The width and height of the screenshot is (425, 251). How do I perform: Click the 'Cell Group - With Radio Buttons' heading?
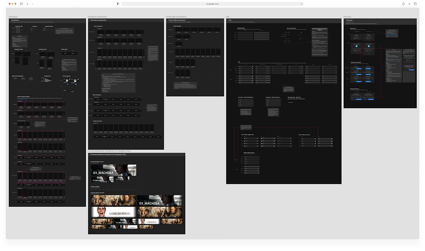245,97
